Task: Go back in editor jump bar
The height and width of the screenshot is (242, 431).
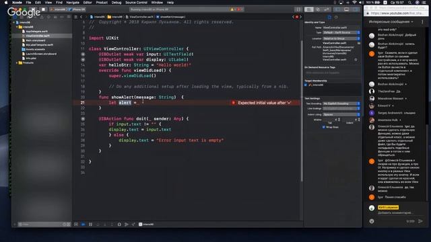Action: click(x=81, y=17)
